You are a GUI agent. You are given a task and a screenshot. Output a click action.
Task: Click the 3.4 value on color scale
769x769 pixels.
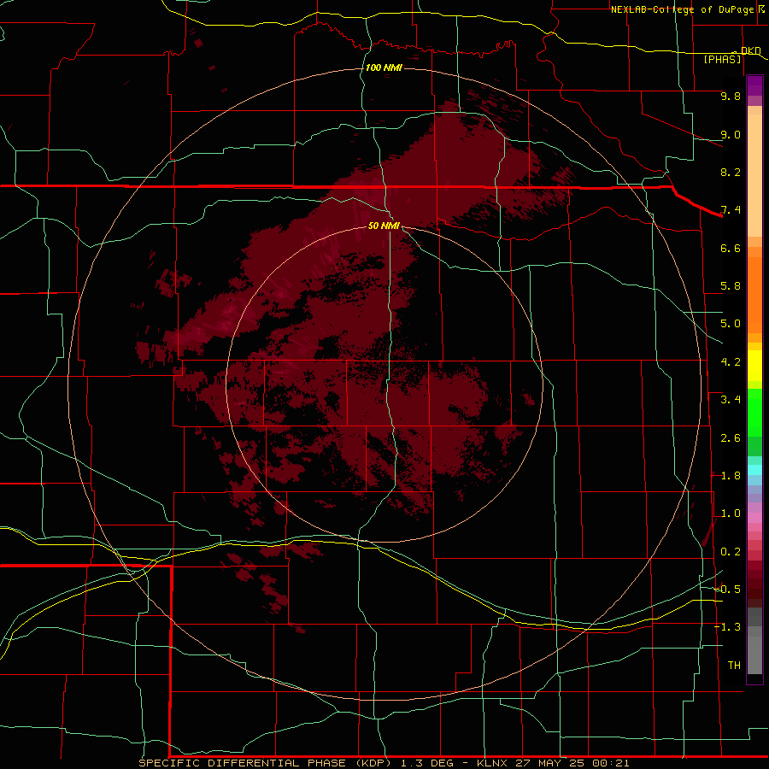pyautogui.click(x=731, y=400)
